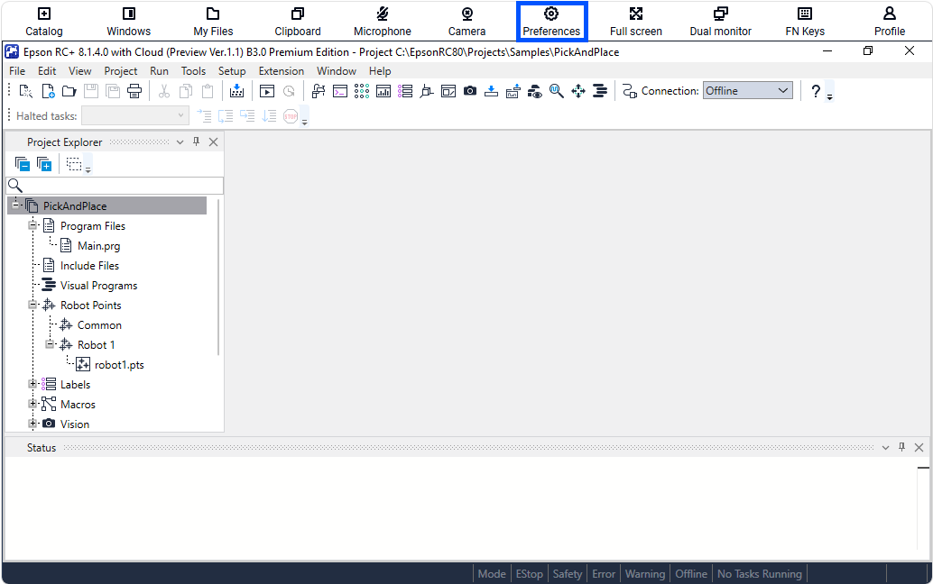The height and width of the screenshot is (584, 933).
Task: Open a project with the folder icon
Action: [69, 91]
